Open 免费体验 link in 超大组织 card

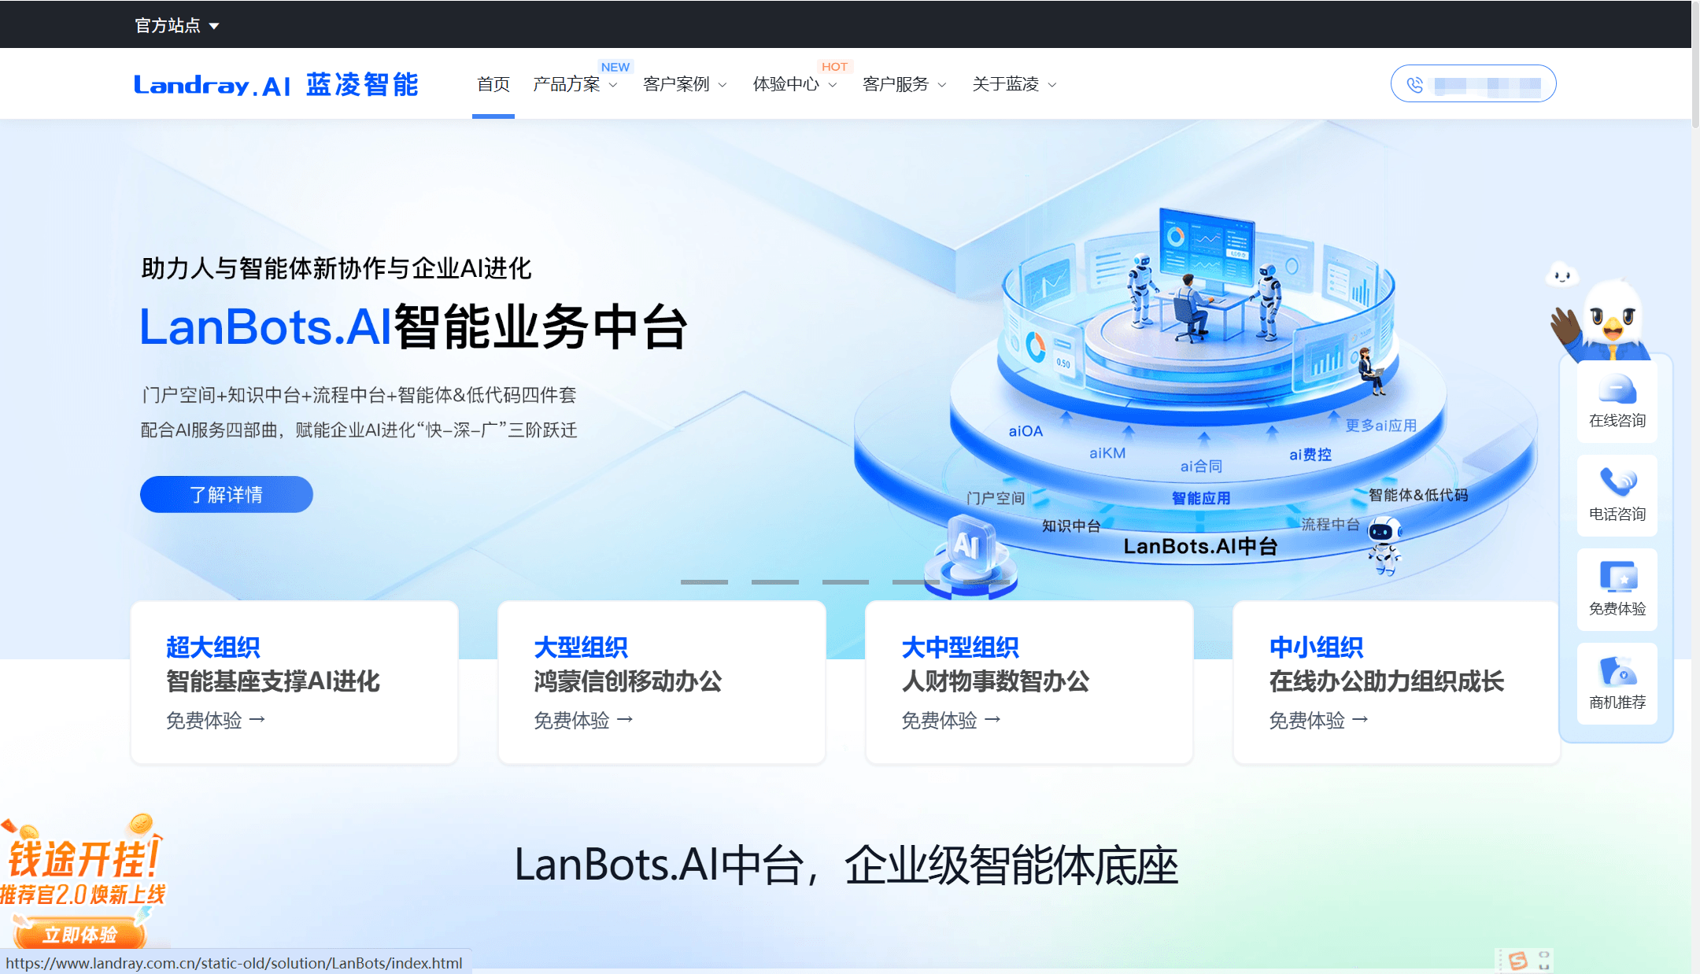[216, 720]
